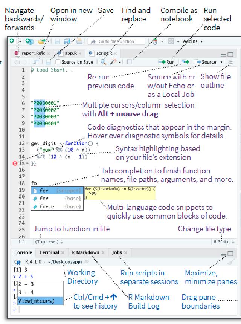241x324 pixels.
Task: Click the Source button
Action: 206,62
